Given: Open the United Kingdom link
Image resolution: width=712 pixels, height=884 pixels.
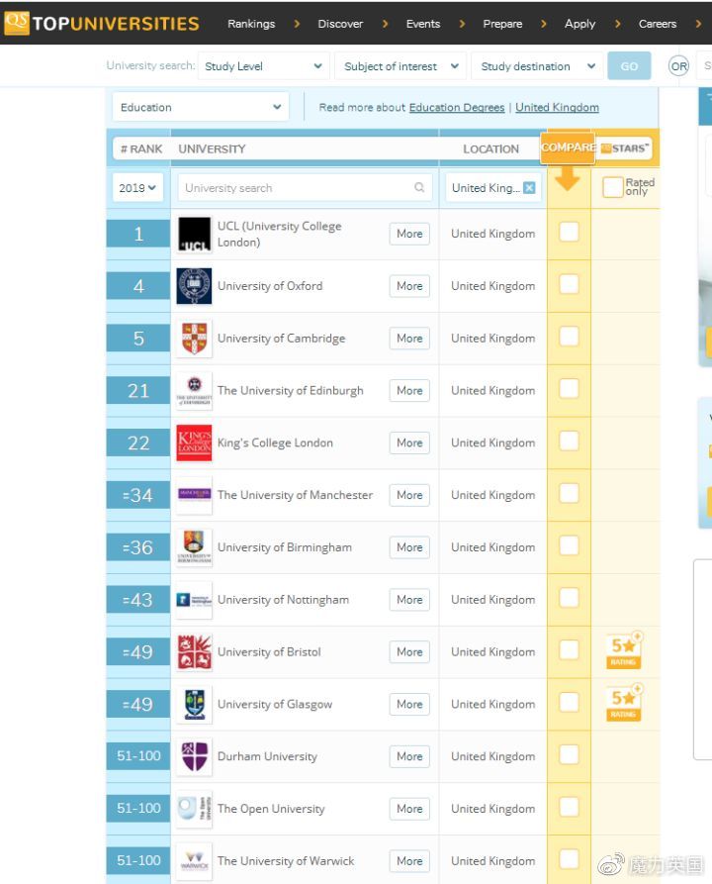Looking at the screenshot, I should point(557,107).
